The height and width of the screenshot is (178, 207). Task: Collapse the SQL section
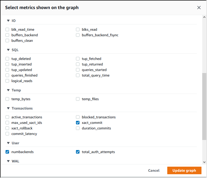(9, 50)
